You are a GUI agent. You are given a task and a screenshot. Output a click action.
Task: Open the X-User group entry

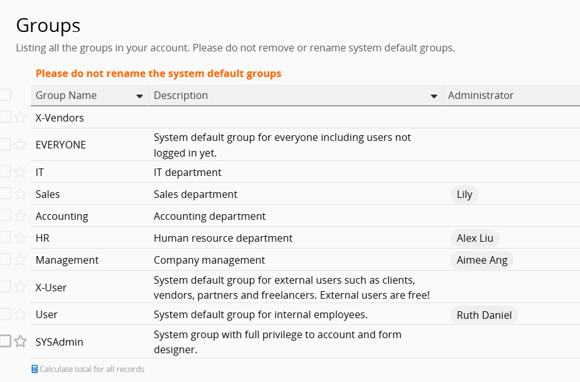point(51,287)
